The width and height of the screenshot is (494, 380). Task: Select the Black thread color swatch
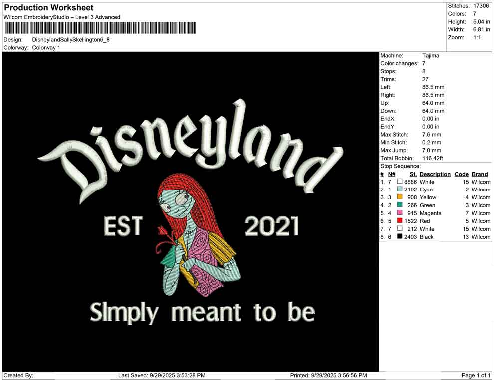coord(400,237)
